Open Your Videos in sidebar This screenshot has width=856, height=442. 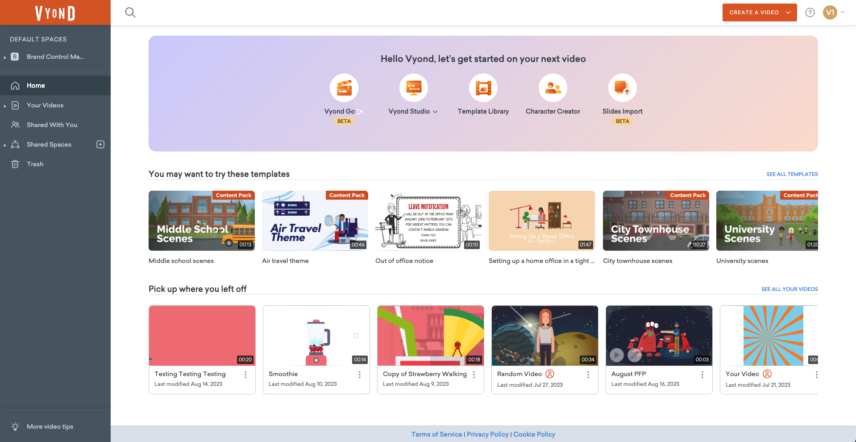point(55,105)
